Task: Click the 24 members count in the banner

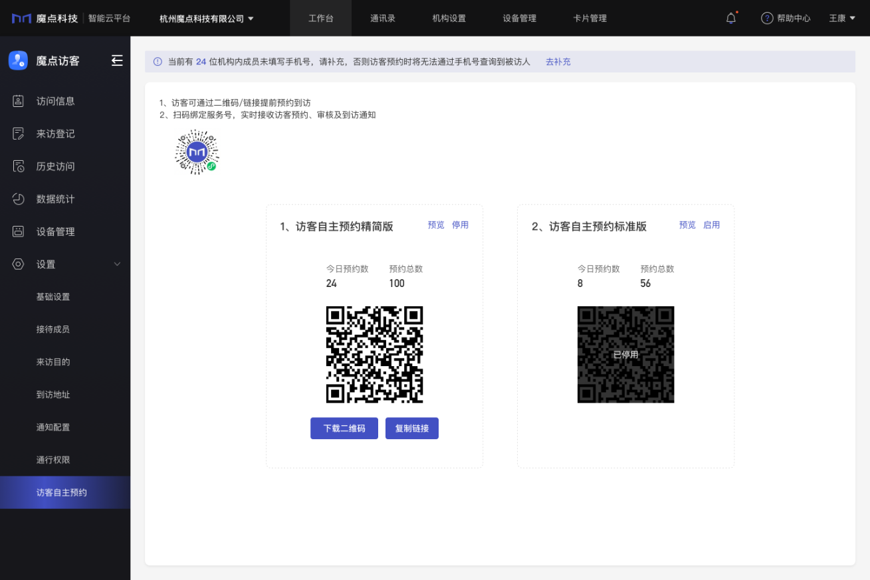Action: [201, 62]
